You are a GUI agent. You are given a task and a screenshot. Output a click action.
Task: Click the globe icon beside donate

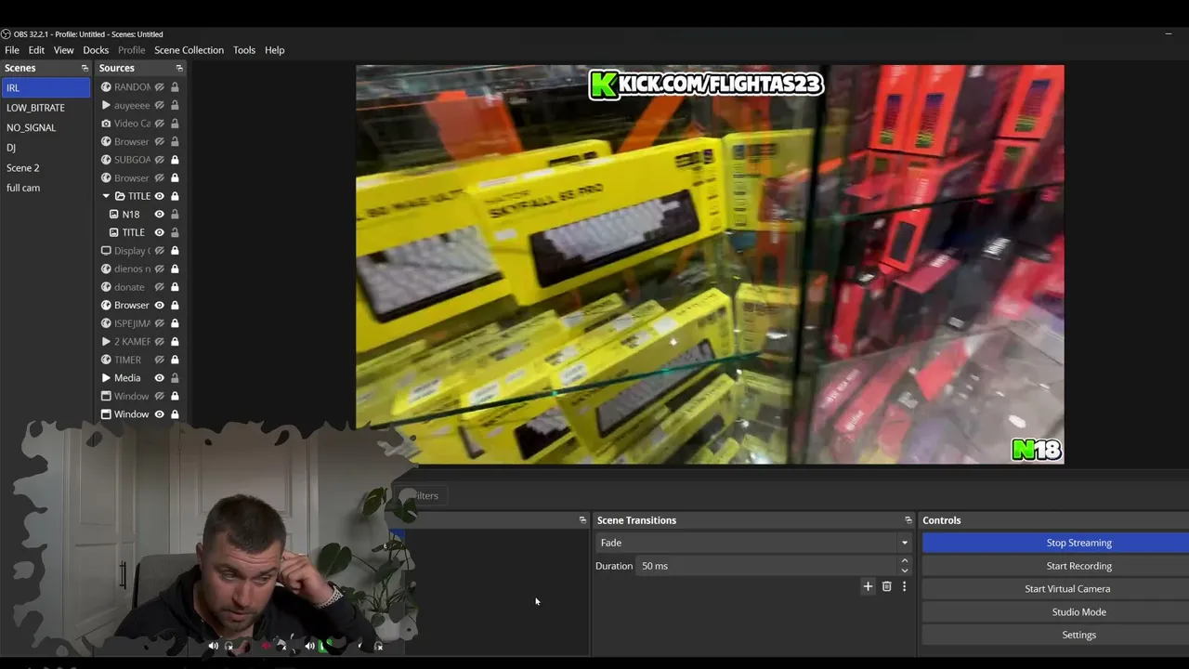coord(106,287)
